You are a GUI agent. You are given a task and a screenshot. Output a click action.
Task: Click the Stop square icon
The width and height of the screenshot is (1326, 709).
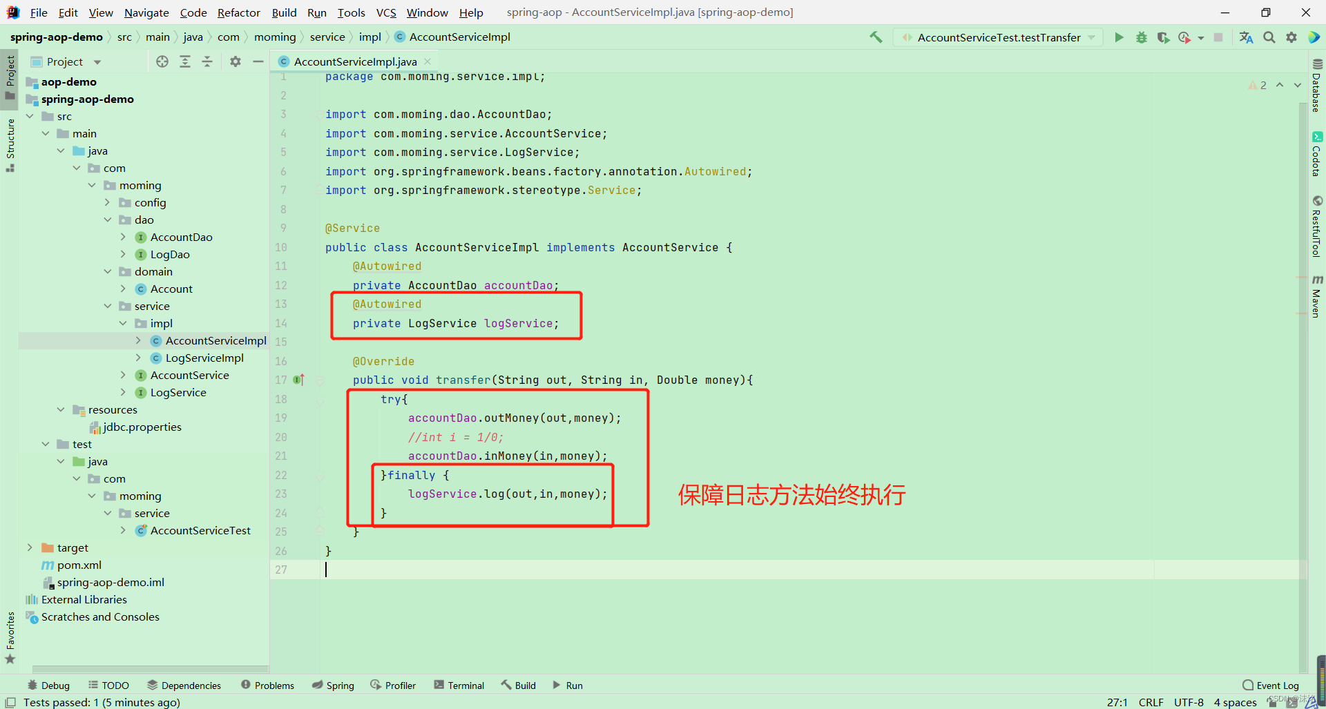1218,37
